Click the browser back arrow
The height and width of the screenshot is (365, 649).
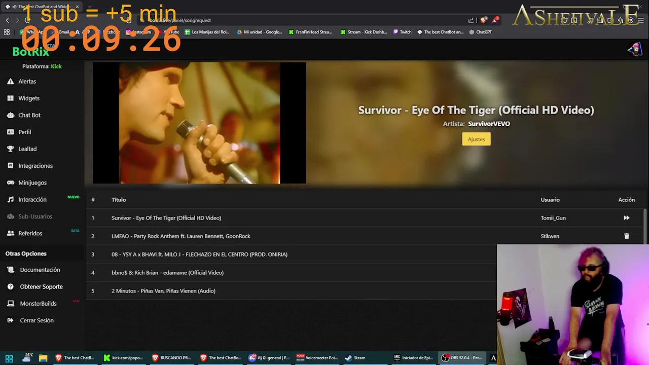[x=7, y=20]
